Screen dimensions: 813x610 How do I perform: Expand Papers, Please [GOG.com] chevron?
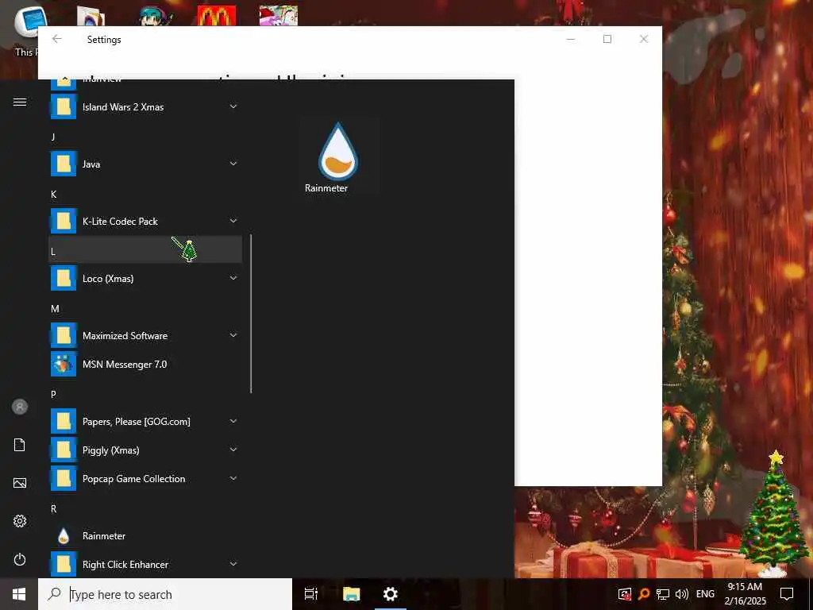pyautogui.click(x=233, y=421)
